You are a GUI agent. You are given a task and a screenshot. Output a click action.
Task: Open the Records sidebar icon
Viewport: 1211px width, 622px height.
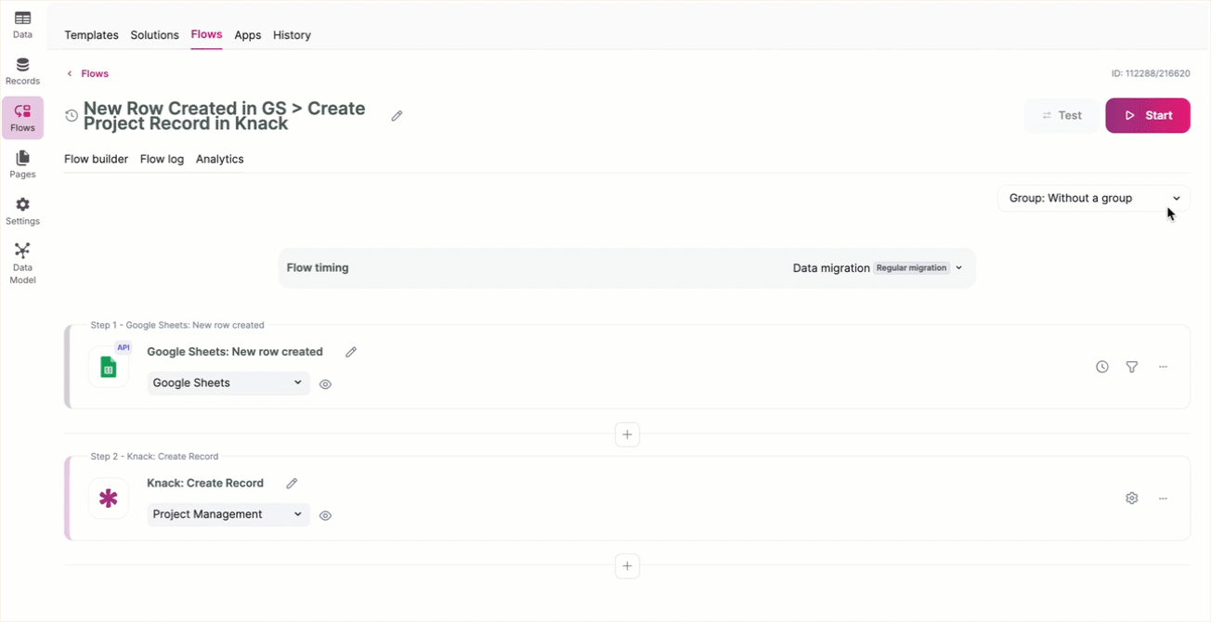point(22,71)
